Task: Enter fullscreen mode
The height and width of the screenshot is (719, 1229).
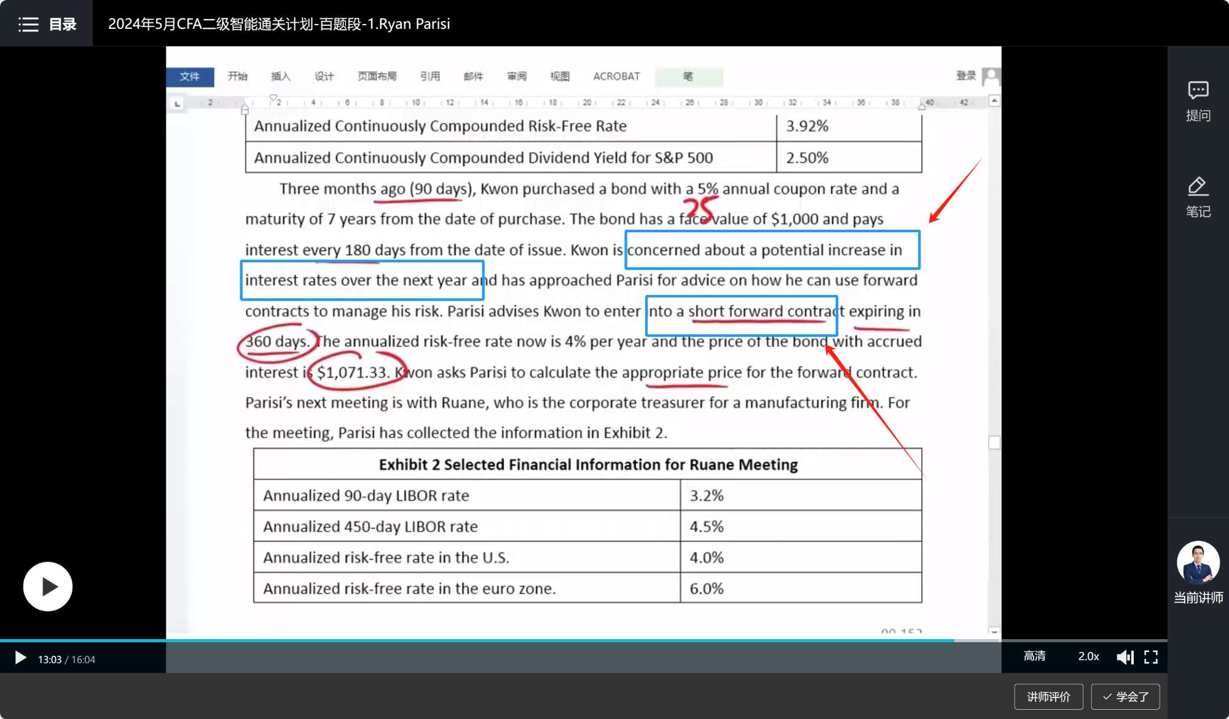Action: point(1151,657)
